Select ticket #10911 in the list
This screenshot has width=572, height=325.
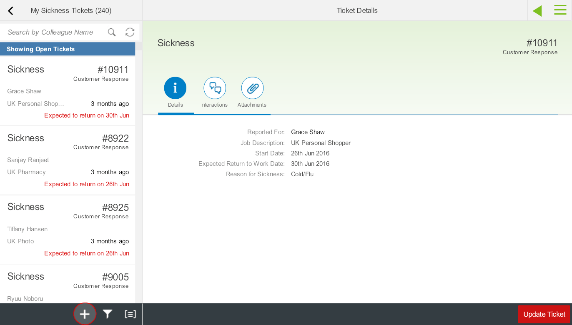pyautogui.click(x=68, y=90)
